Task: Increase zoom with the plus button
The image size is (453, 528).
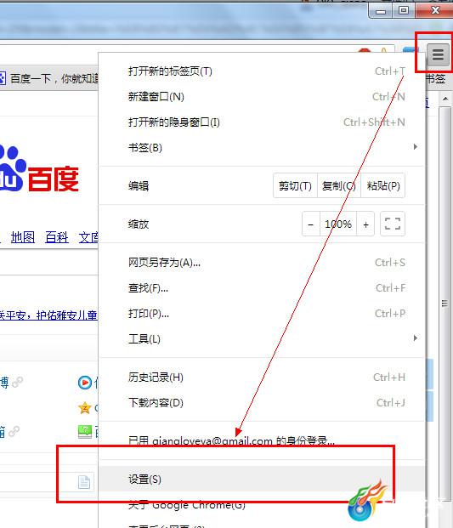Action: click(x=365, y=224)
